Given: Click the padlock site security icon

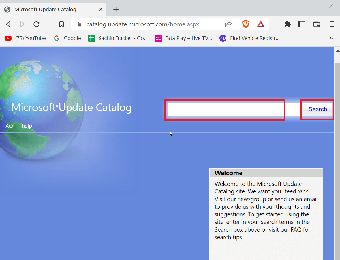Looking at the screenshot, I should pyautogui.click(x=79, y=24).
